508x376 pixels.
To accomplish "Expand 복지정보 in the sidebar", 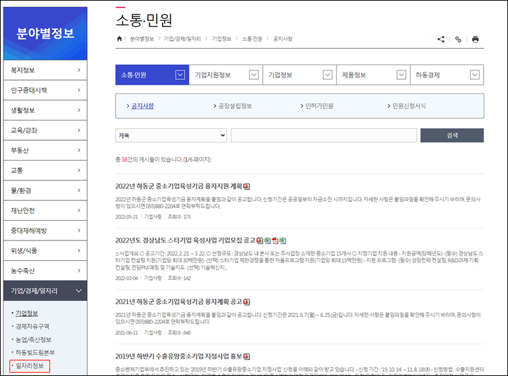I will point(45,70).
